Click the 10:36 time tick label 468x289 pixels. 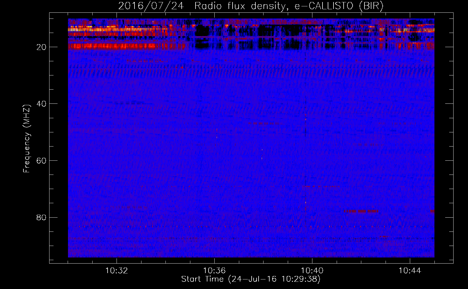[x=214, y=271]
